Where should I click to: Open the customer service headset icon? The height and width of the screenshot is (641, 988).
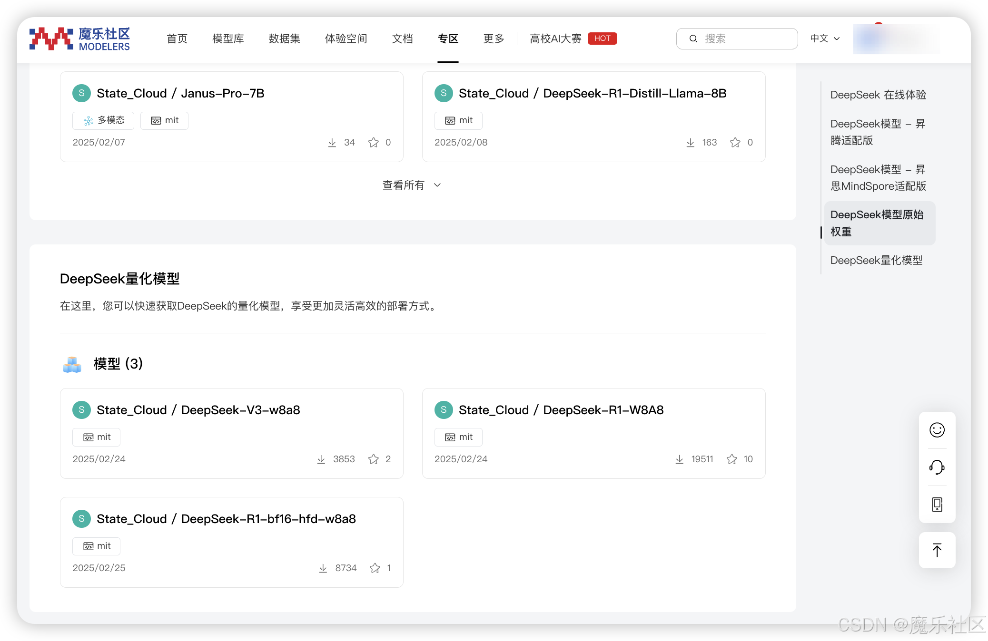coord(937,467)
